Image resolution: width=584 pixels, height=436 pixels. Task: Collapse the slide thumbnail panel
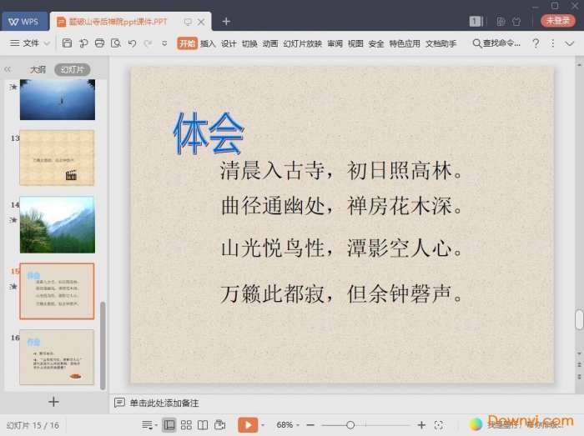(x=8, y=70)
